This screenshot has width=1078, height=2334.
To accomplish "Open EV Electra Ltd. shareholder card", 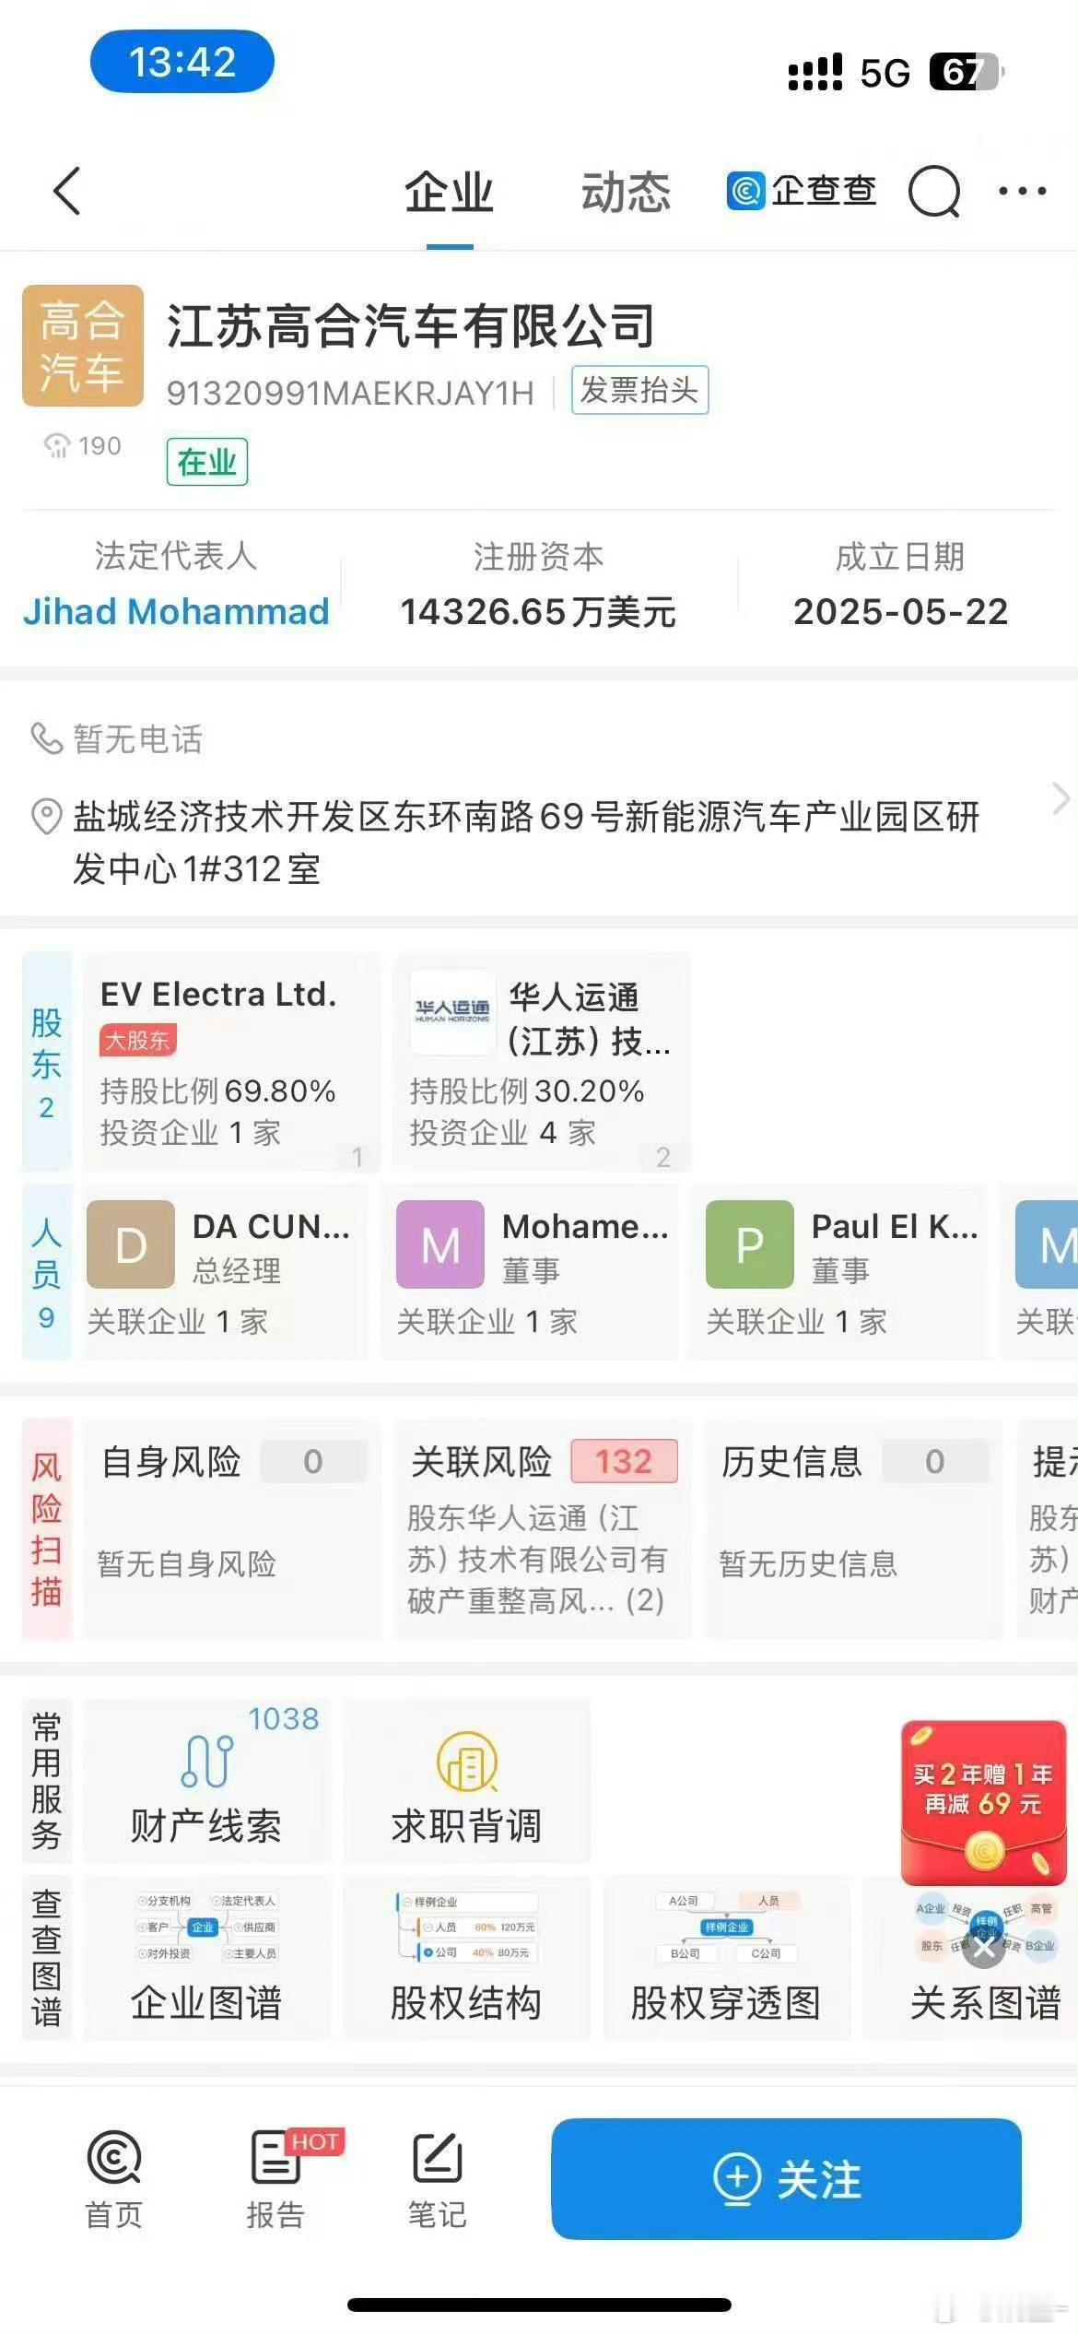I will pos(231,1062).
